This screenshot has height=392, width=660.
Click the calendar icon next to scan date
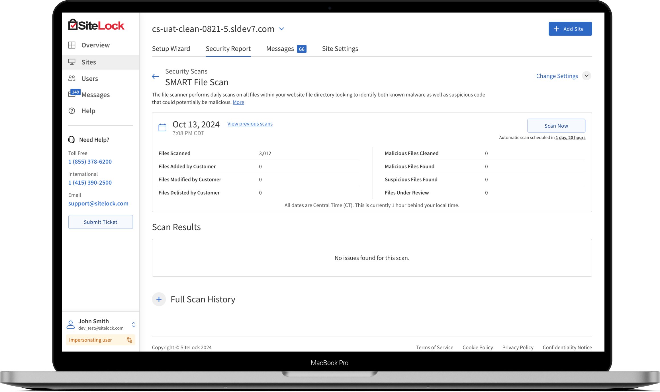[x=162, y=127]
